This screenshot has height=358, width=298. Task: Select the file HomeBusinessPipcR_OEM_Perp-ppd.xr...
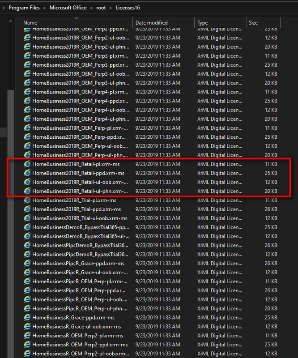[x=79, y=290]
